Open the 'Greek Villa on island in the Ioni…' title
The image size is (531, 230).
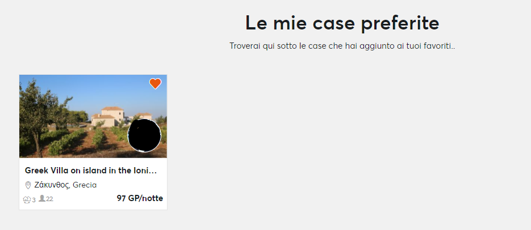[91, 171]
